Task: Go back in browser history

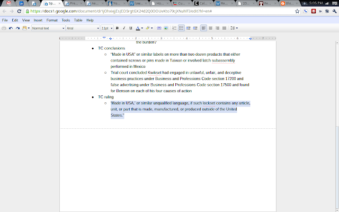Action: (x=5, y=11)
